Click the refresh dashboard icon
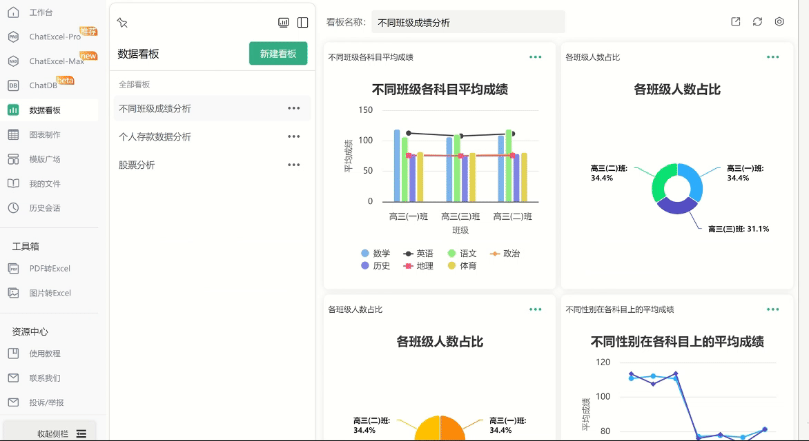 [x=757, y=22]
